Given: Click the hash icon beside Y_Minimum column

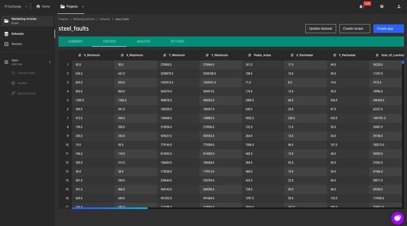Looking at the screenshot, I should pyautogui.click(x=164, y=55).
